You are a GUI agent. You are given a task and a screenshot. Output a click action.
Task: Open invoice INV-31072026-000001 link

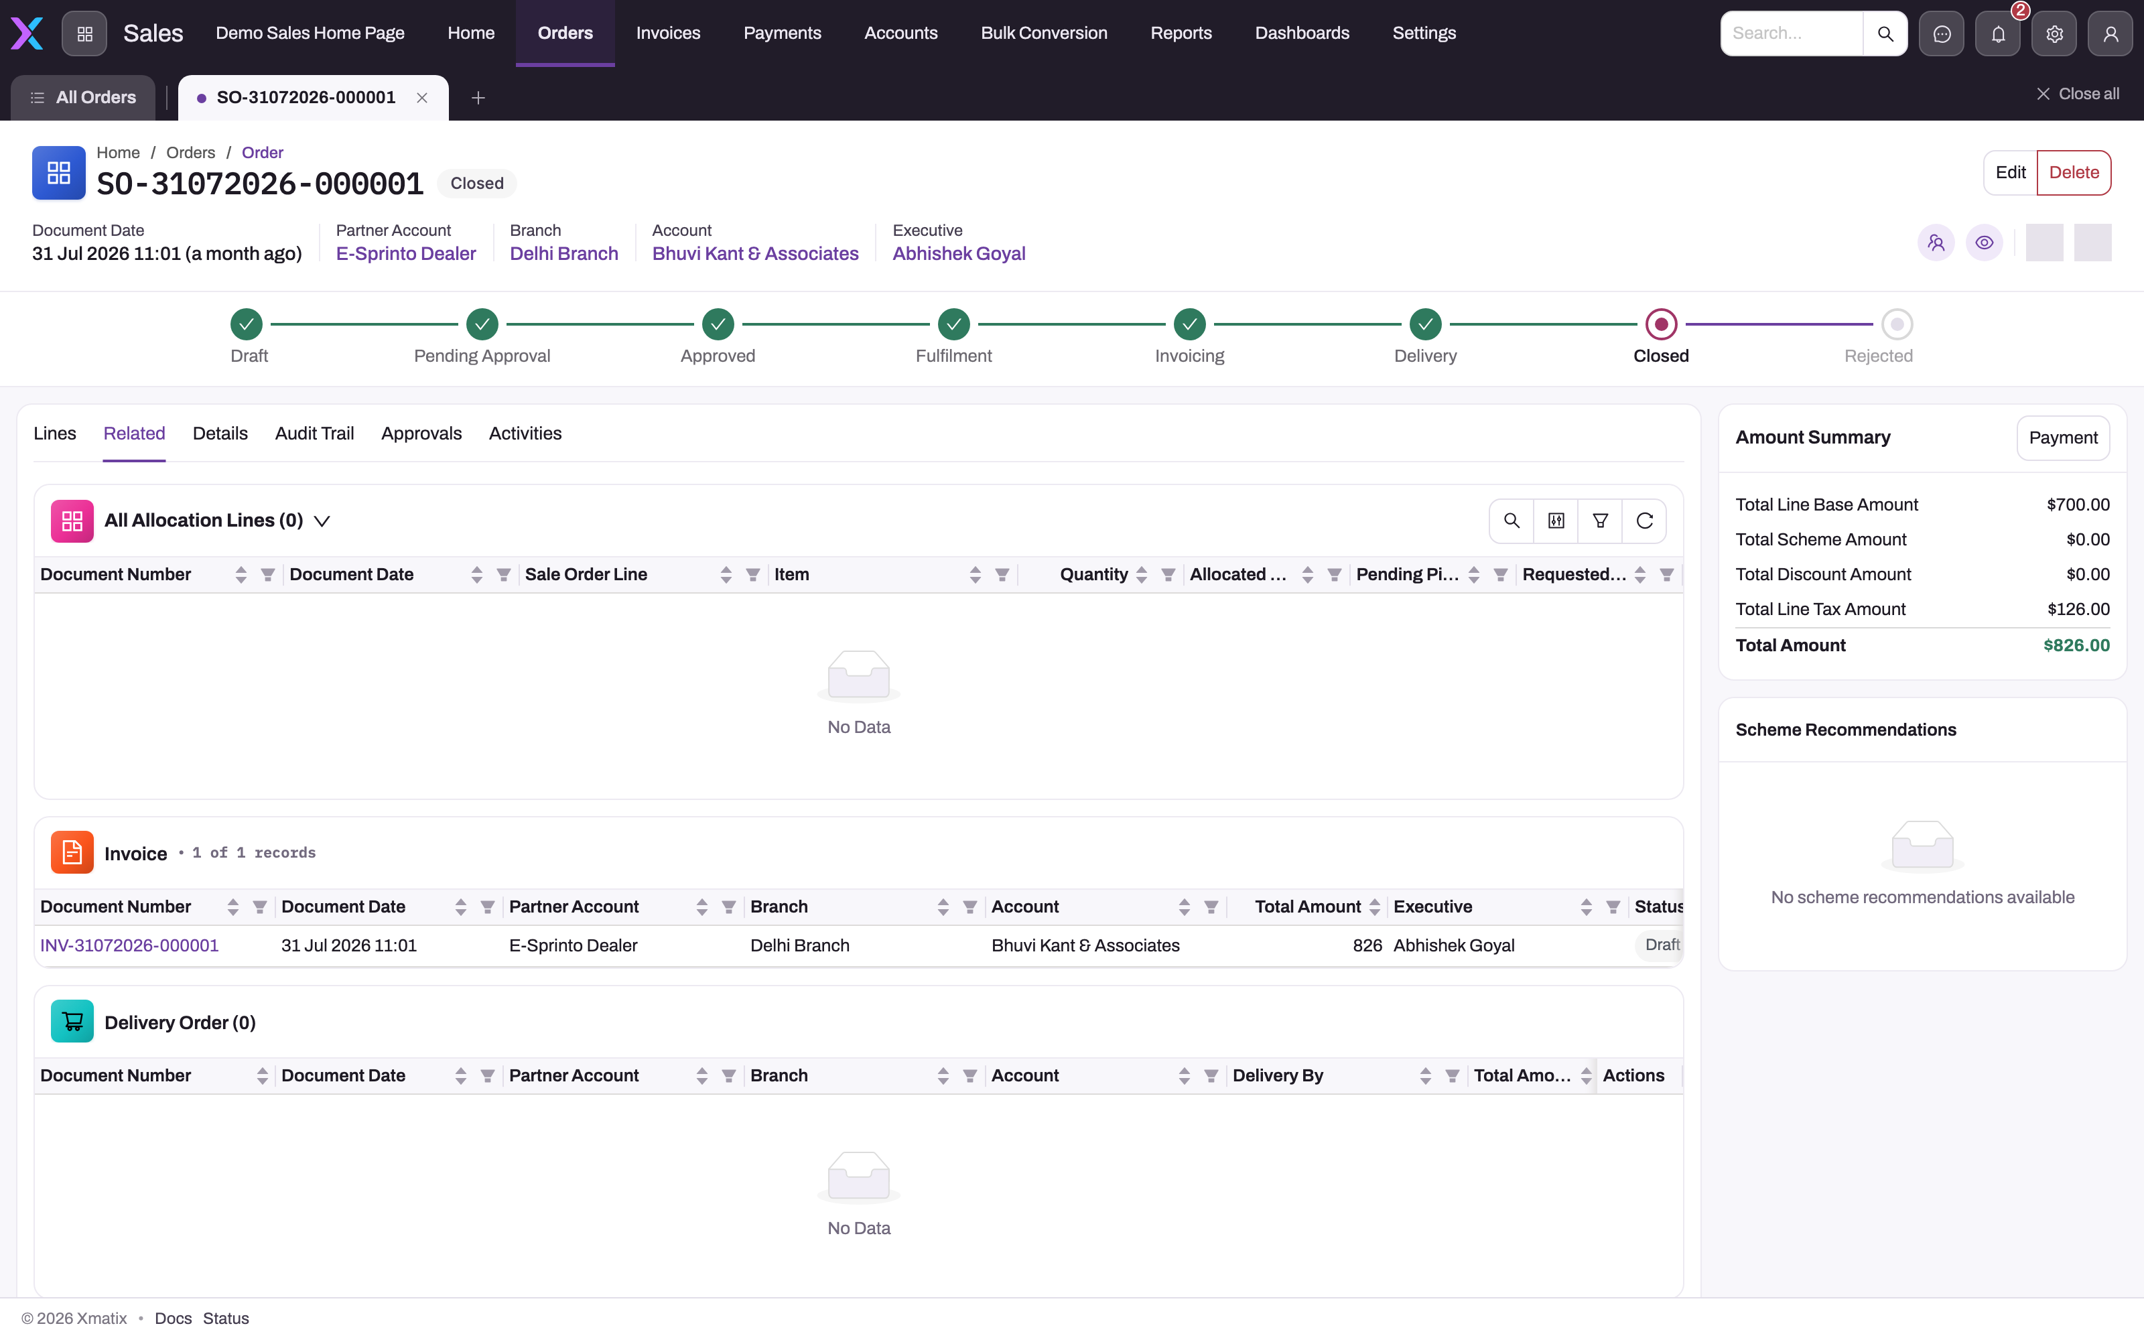[x=129, y=945]
